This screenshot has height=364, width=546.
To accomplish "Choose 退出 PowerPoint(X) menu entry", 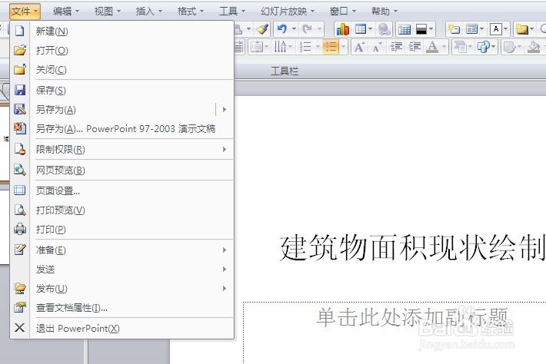I will click(x=122, y=328).
